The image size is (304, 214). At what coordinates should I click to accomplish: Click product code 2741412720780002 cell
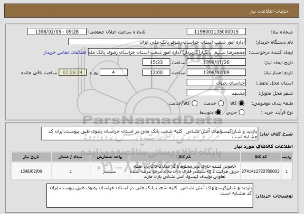(x=260, y=171)
